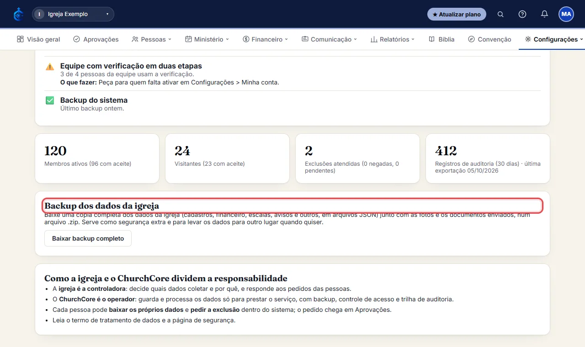The height and width of the screenshot is (347, 585).
Task: Click the Último backup ontem text
Action: click(92, 108)
